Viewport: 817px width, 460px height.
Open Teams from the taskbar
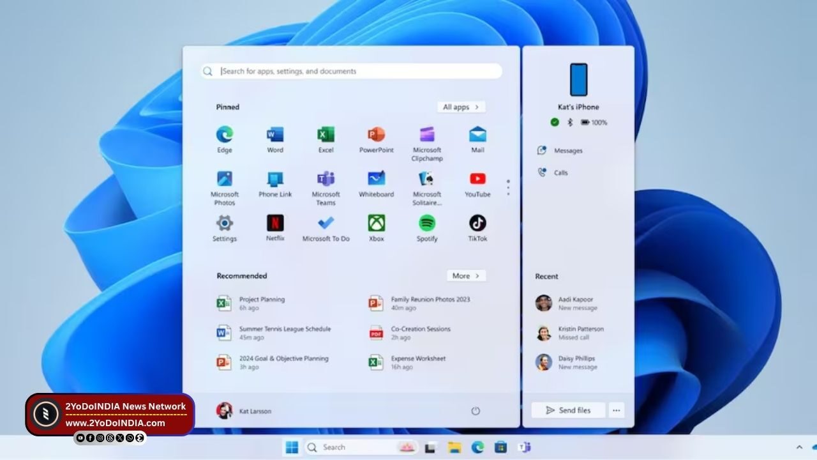click(x=525, y=447)
